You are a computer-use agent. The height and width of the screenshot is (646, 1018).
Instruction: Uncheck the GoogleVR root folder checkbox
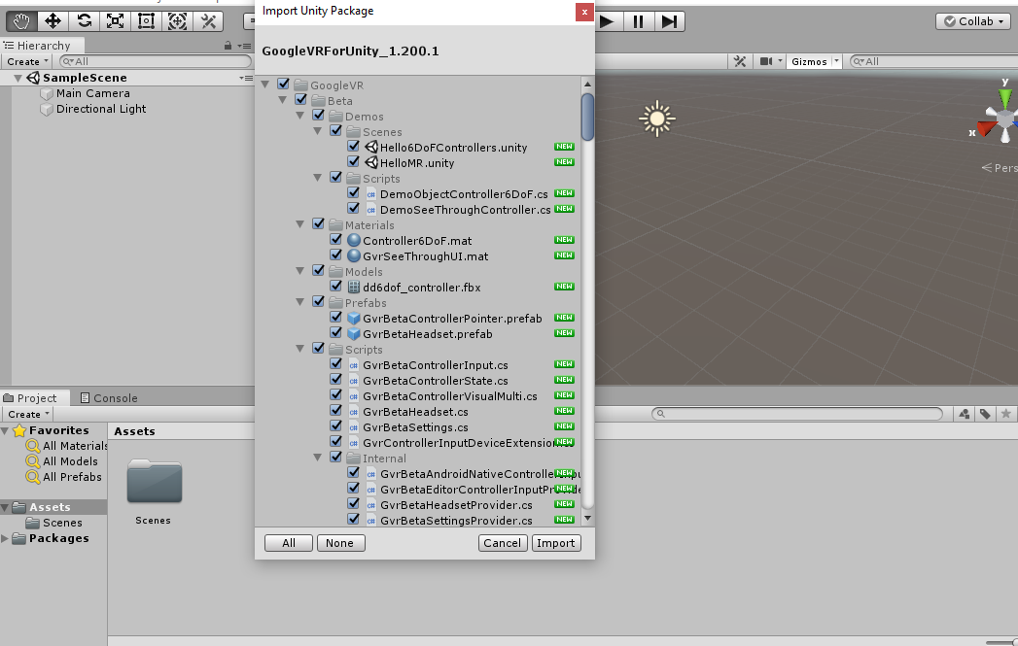283,84
